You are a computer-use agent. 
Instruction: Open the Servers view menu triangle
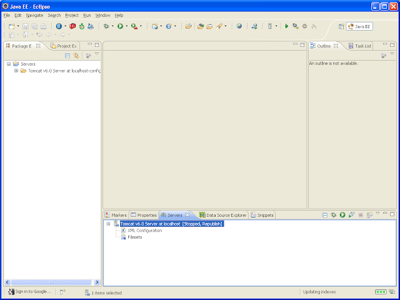coord(377,213)
